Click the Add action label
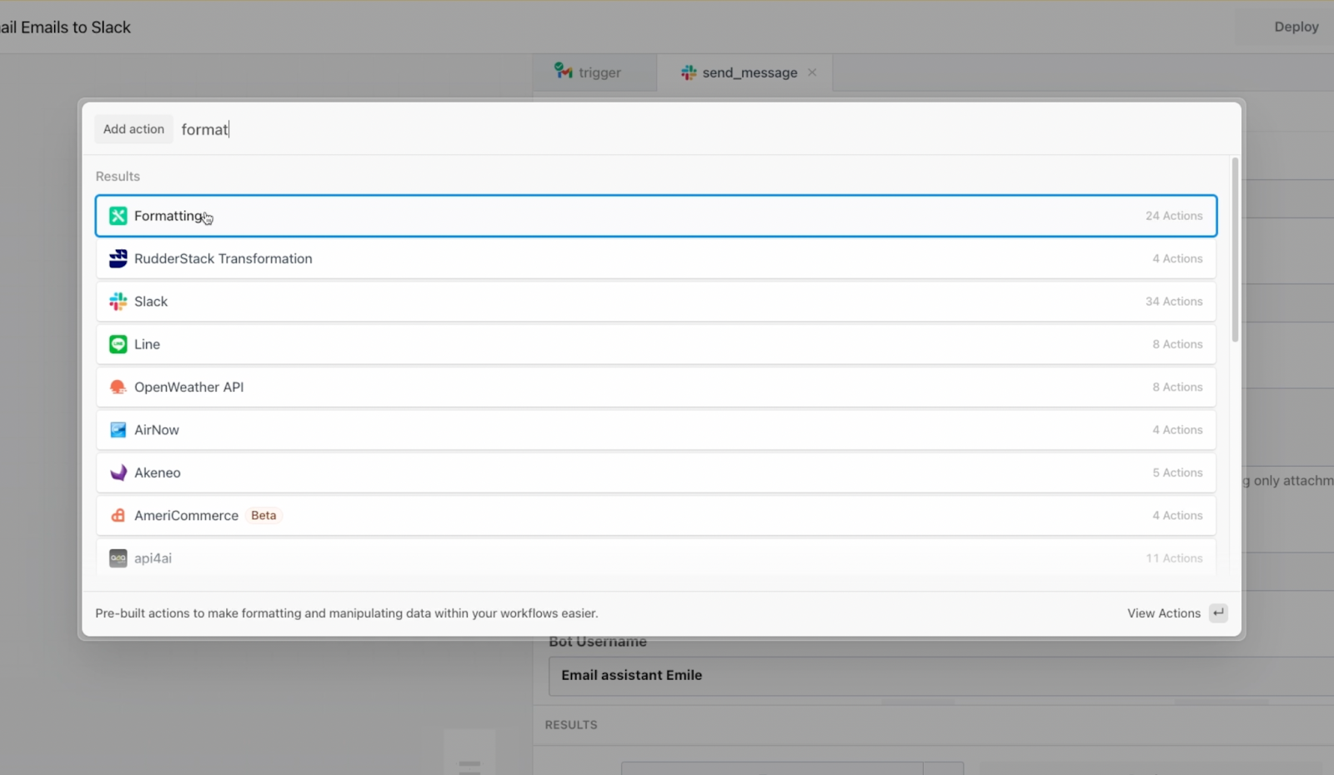The width and height of the screenshot is (1334, 775). pyautogui.click(x=133, y=129)
